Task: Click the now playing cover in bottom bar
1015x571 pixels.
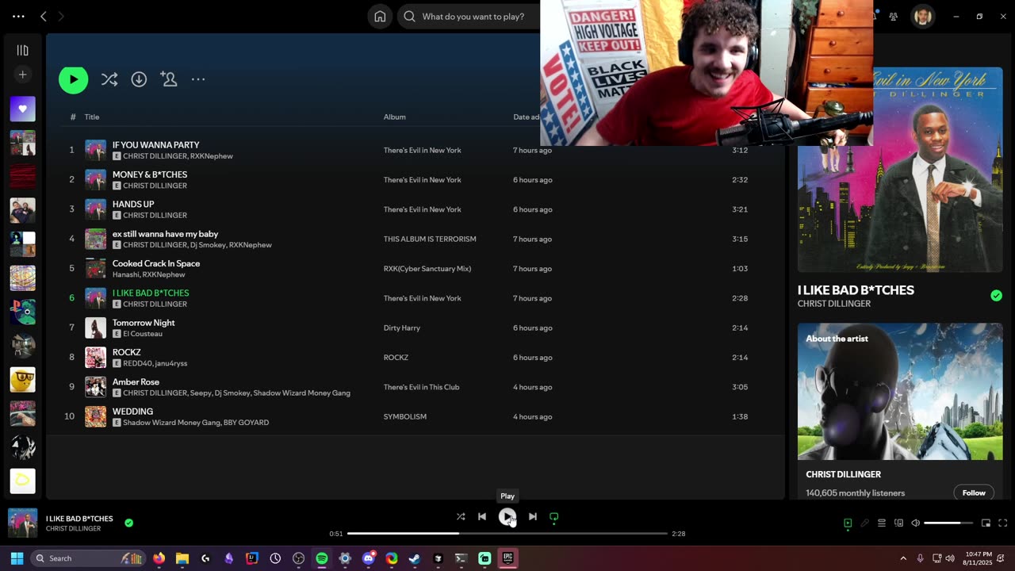Action: coord(22,523)
